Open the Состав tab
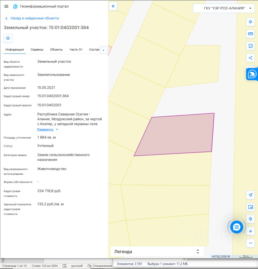Image resolution: width=258 pixels, height=269 pixels. (x=94, y=50)
